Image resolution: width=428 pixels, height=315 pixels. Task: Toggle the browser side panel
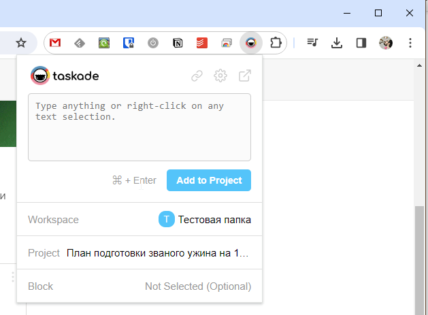pos(361,43)
